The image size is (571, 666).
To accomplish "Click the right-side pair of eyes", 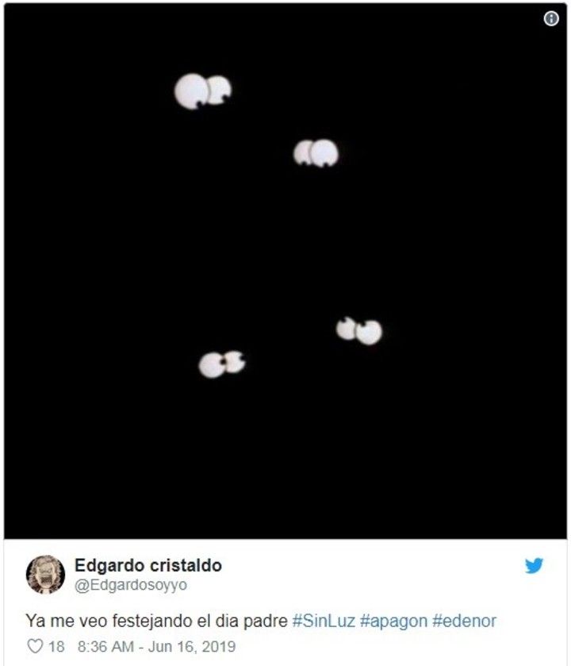I will 359,330.
